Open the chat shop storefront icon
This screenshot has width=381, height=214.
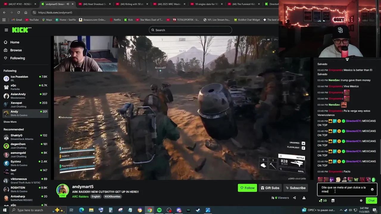333,201
